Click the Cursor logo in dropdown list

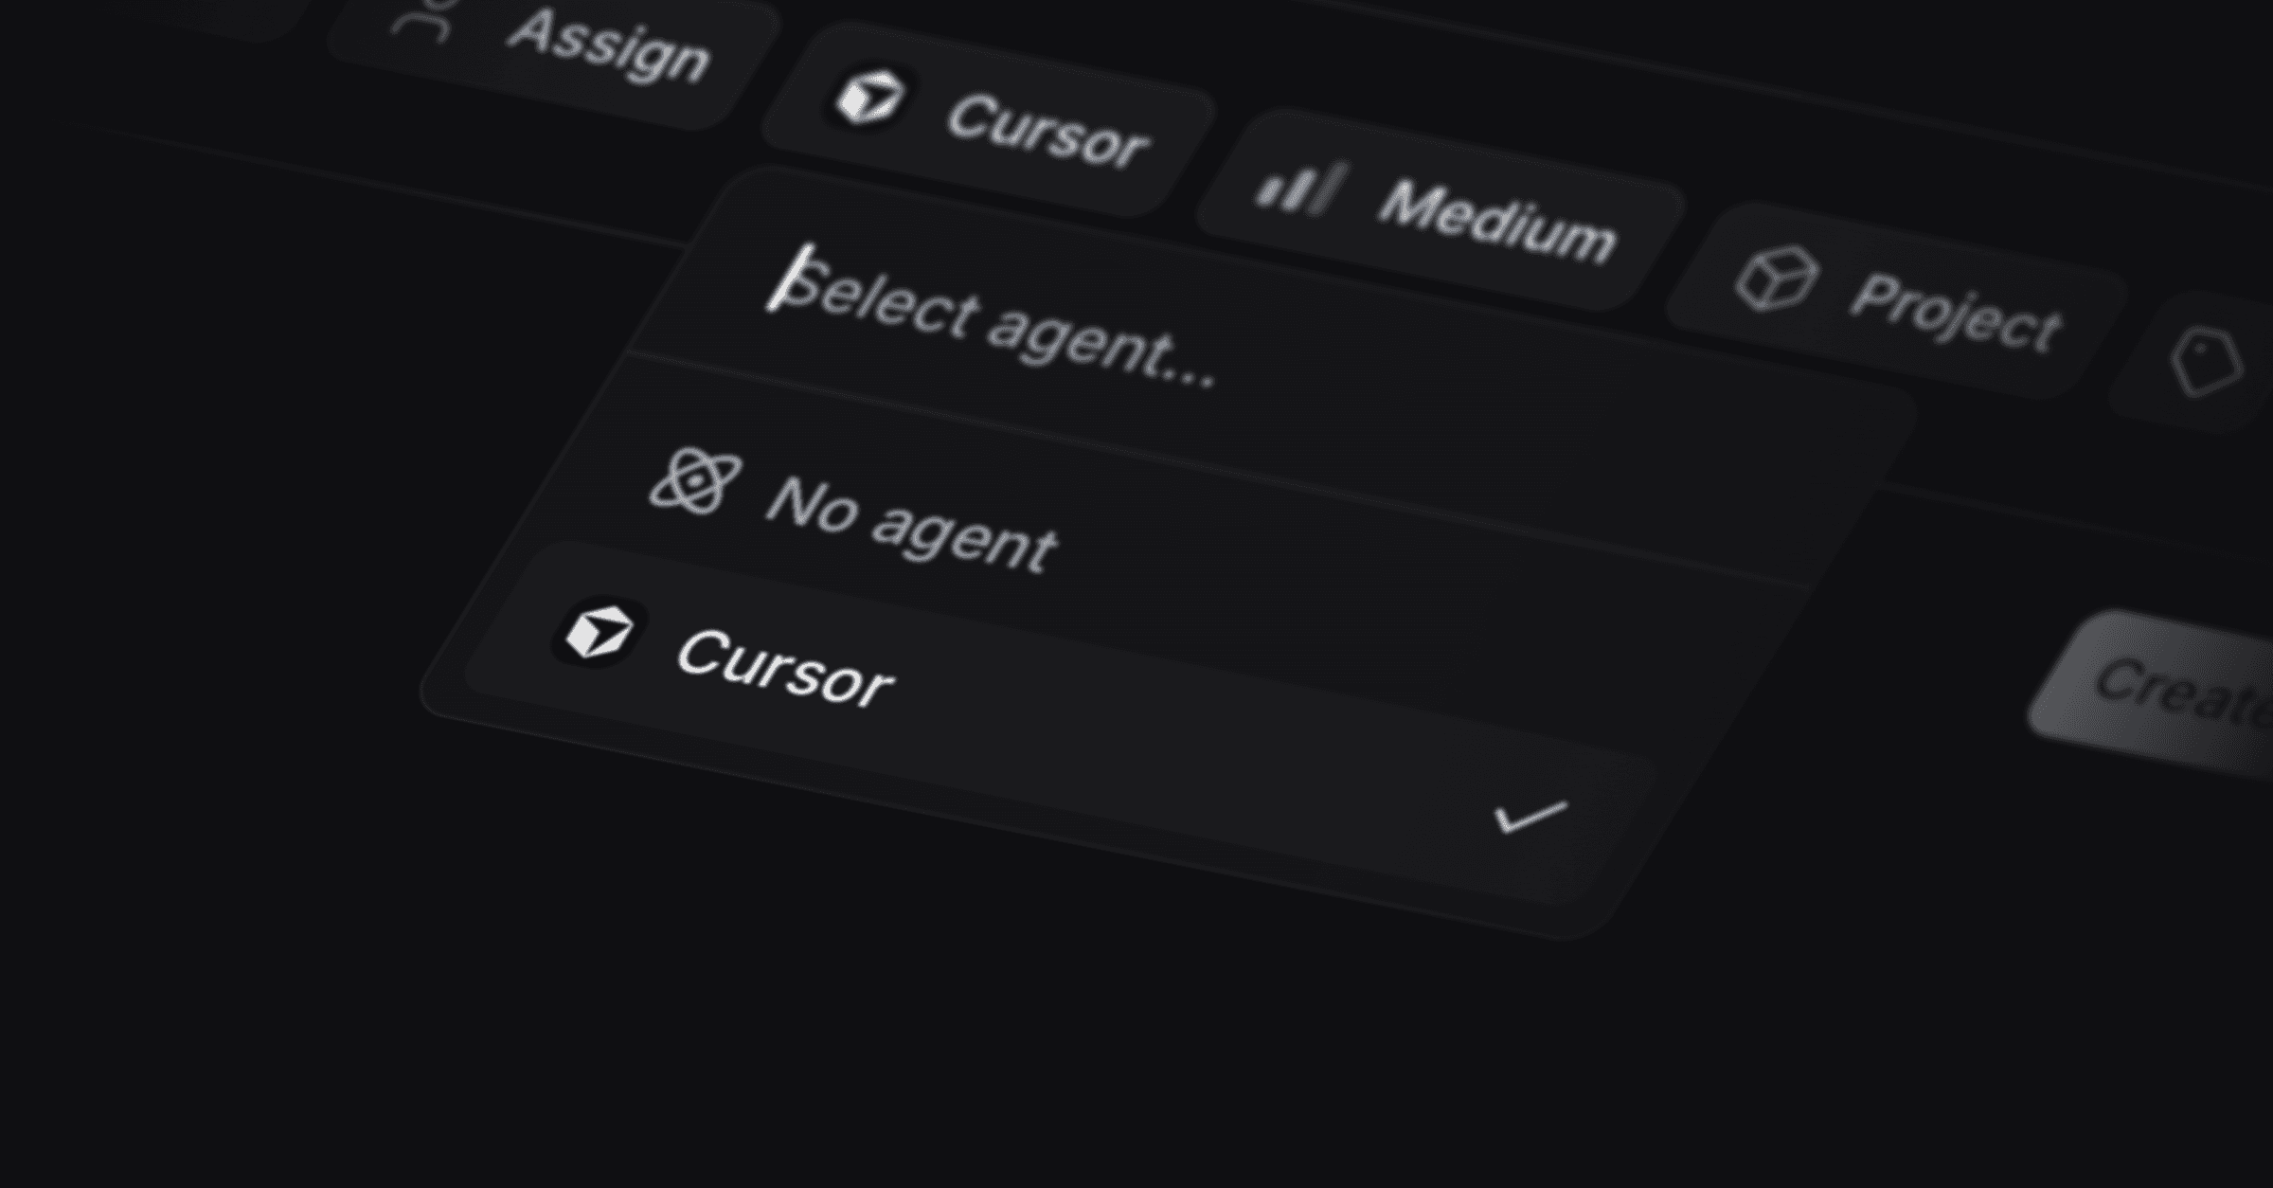click(x=599, y=632)
